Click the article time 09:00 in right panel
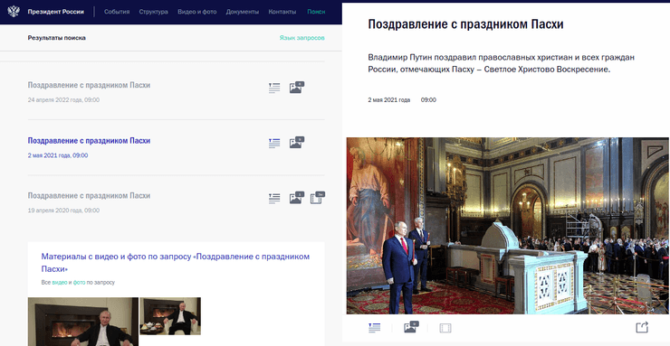Screen dimensions: 670x346 (428, 100)
